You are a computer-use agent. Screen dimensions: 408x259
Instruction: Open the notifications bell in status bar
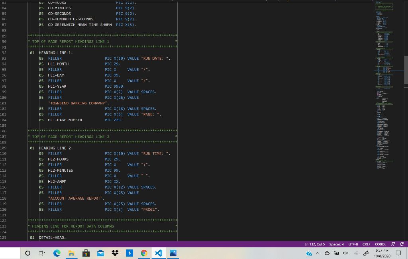coord(402,244)
